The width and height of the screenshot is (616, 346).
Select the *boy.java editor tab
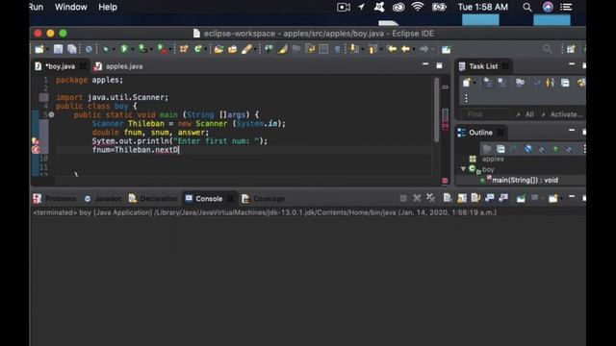pyautogui.click(x=60, y=66)
